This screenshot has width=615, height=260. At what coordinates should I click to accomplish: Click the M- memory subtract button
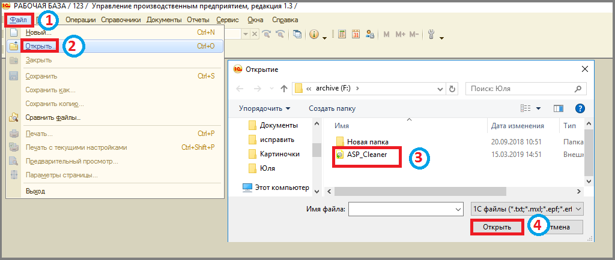[414, 34]
